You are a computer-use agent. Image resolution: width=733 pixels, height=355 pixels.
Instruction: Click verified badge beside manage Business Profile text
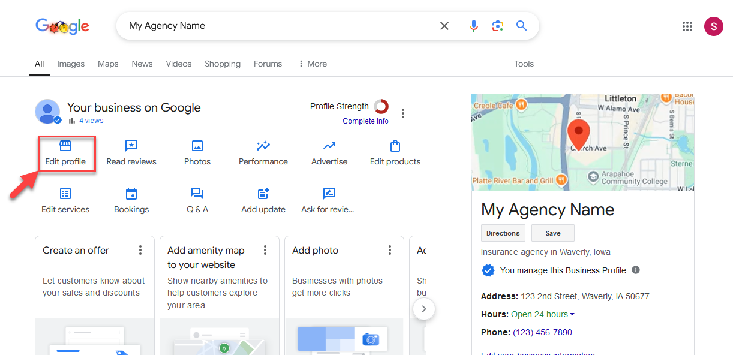pos(488,270)
